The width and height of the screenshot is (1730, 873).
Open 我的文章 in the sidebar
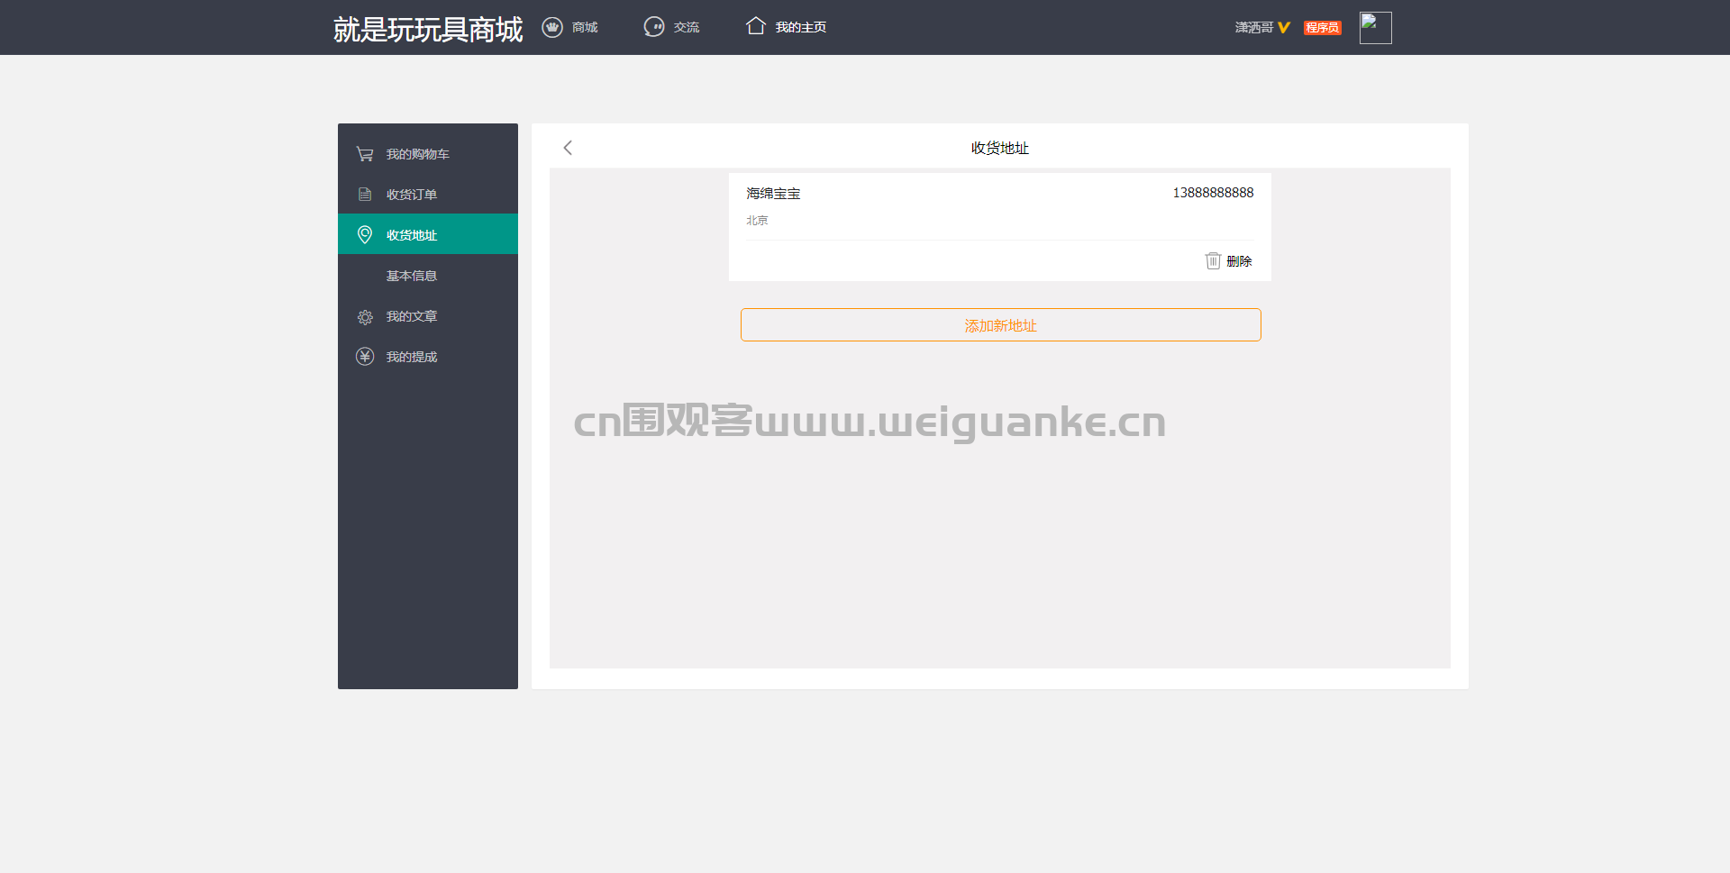point(412,316)
